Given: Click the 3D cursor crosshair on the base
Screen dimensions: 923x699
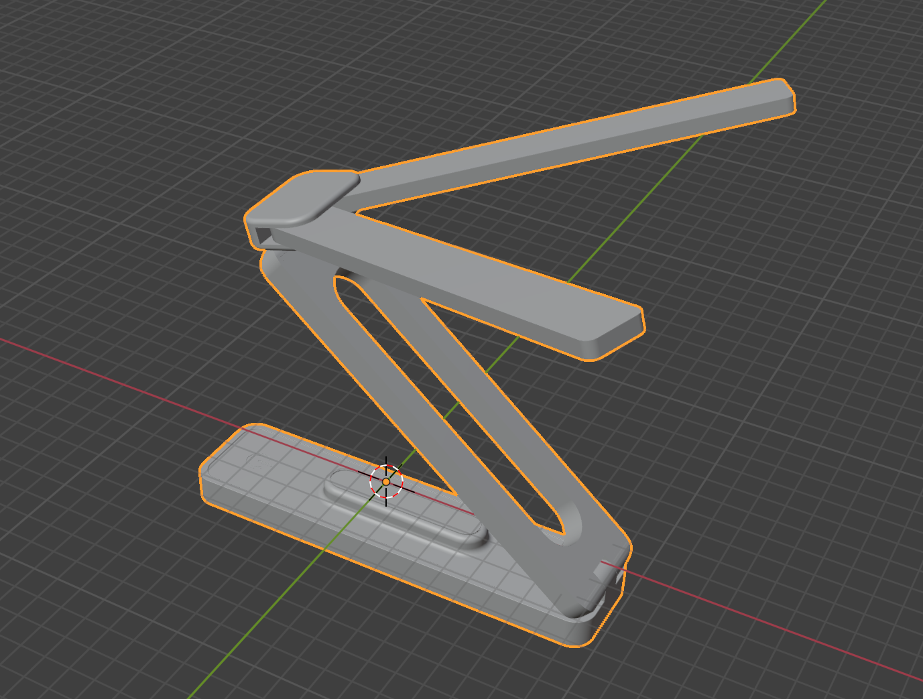Looking at the screenshot, I should click(386, 481).
